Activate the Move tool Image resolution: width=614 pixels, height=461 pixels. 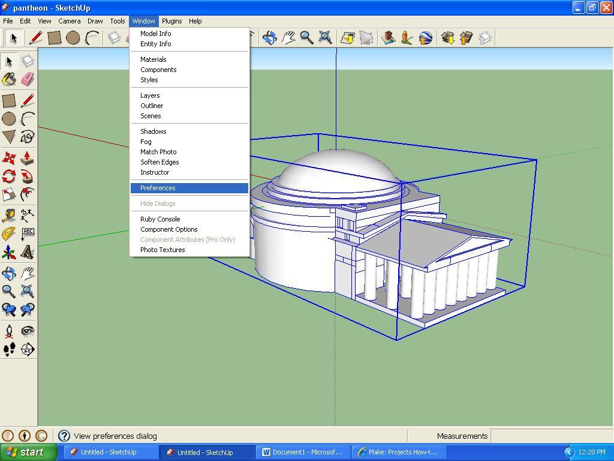pos(9,158)
